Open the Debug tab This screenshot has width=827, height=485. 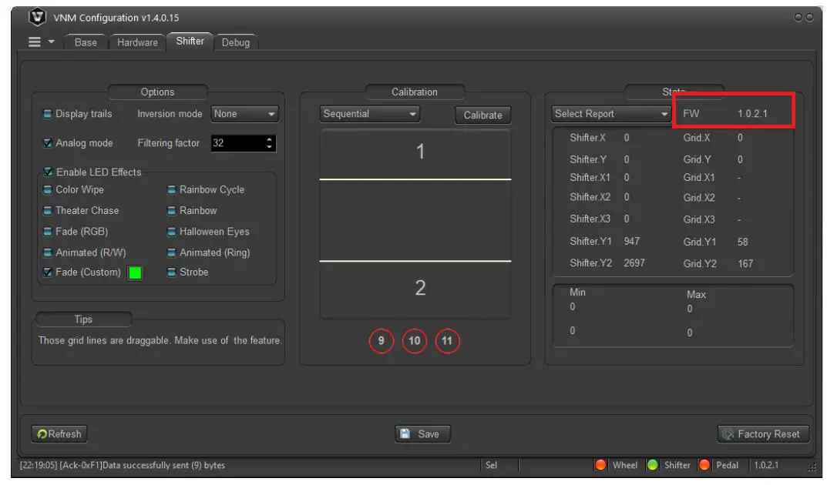[x=236, y=43]
